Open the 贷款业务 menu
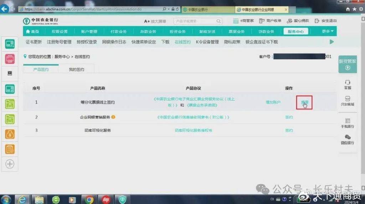 point(266,31)
